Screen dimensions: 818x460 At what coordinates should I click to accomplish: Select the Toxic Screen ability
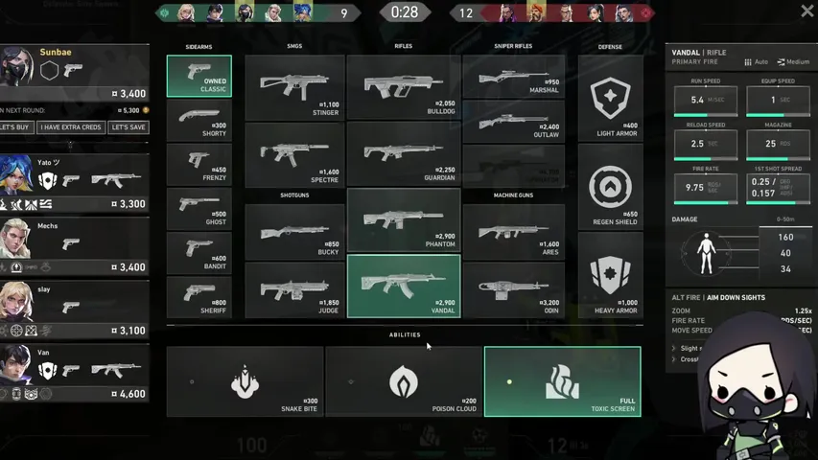pos(562,381)
